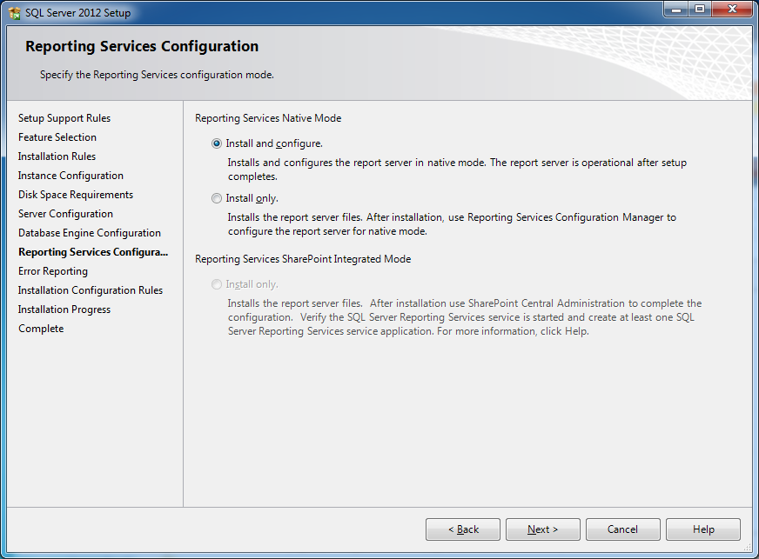Open the Instance Configuration step

click(x=71, y=176)
